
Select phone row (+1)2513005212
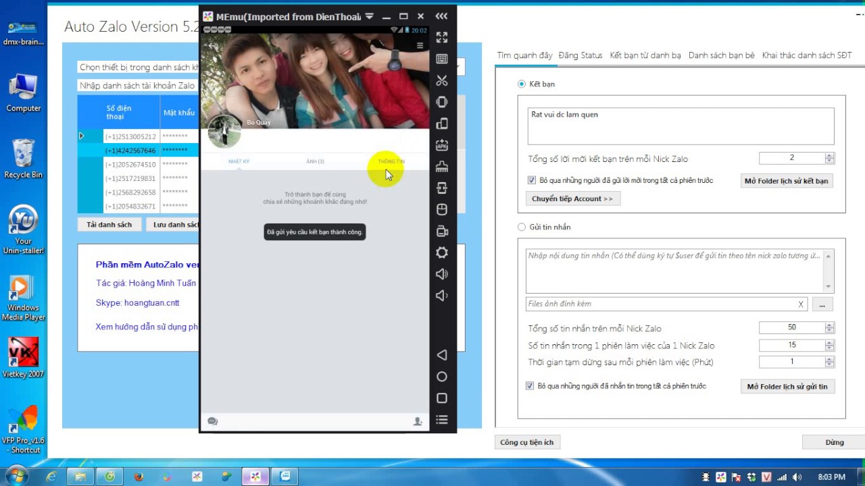[x=130, y=136]
